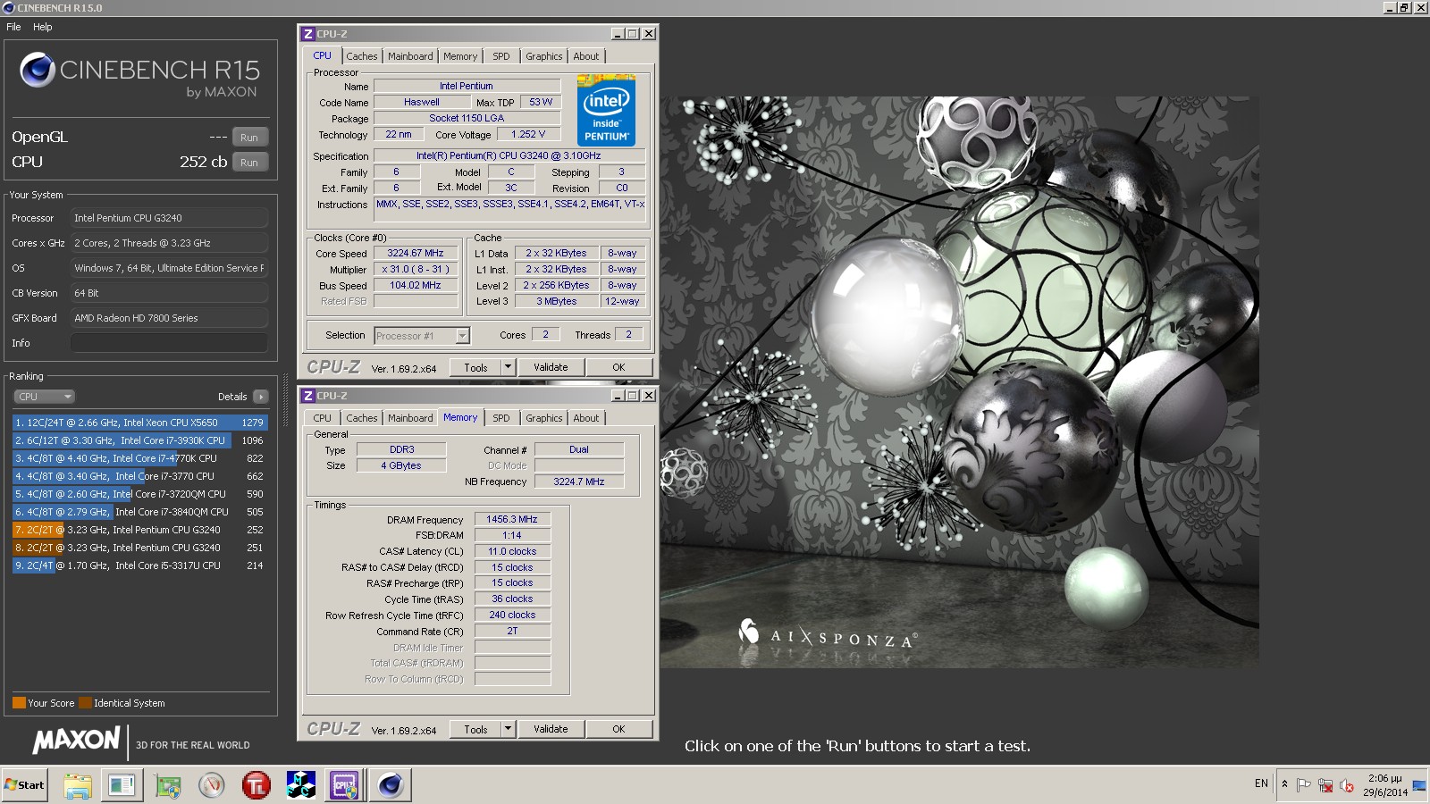Open the Action Center flag icon
1430x804 pixels.
click(1304, 785)
